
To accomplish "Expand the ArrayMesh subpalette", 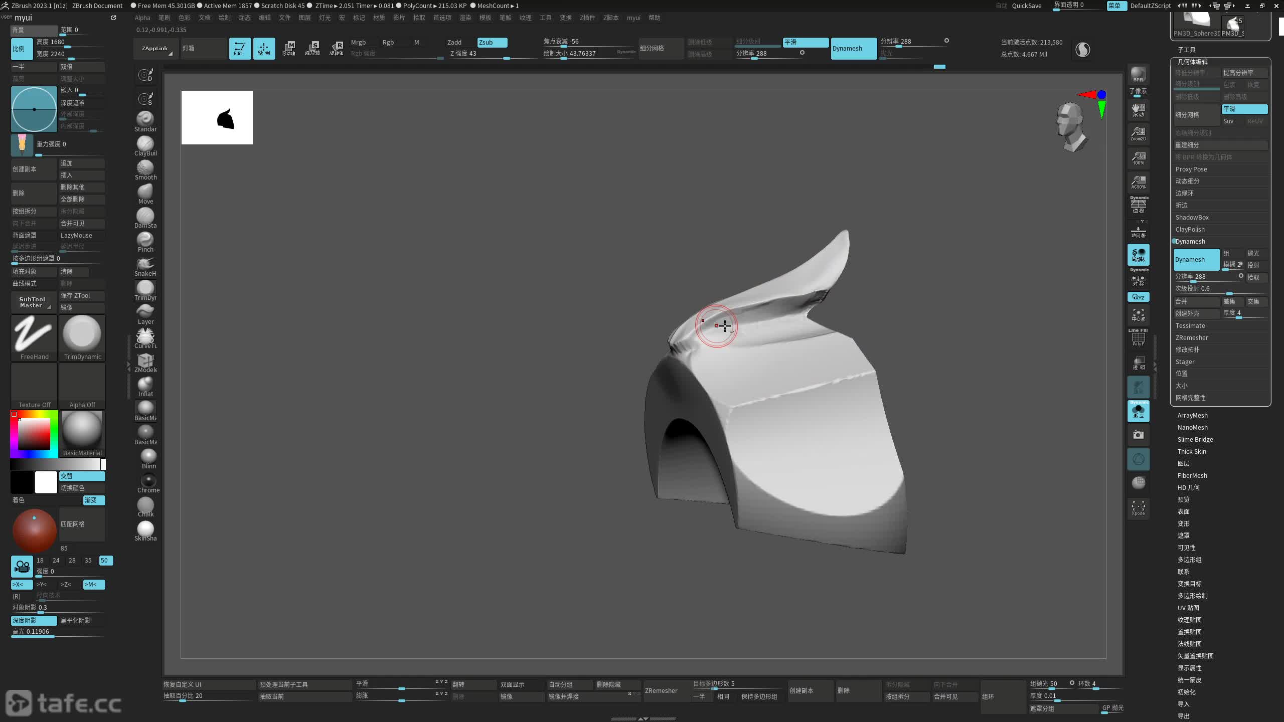I will [1192, 415].
